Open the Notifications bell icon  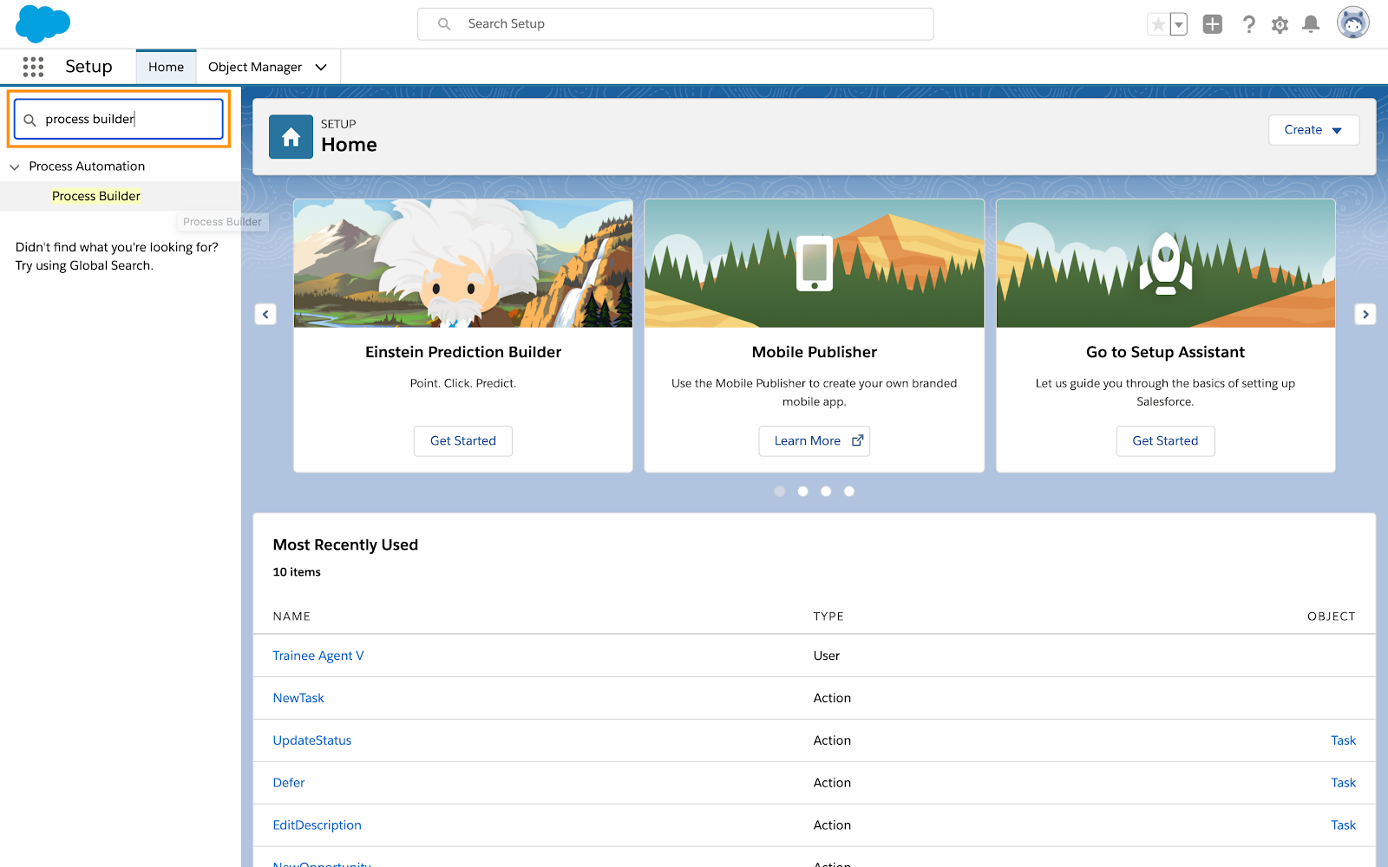[1311, 24]
